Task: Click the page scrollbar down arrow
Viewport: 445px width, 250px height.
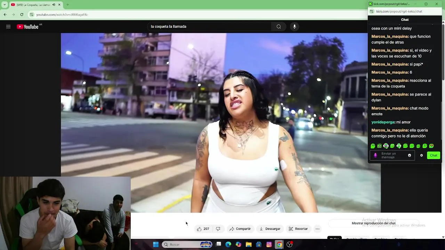Action: (443, 237)
